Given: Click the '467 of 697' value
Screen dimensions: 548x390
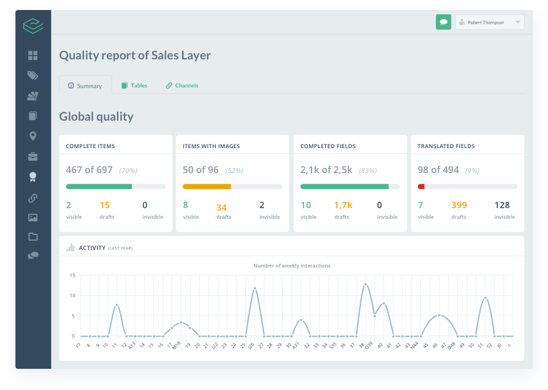Looking at the screenshot, I should [89, 169].
